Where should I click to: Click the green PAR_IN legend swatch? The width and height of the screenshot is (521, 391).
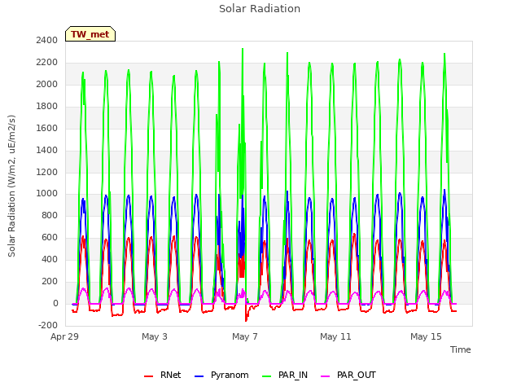267,376
